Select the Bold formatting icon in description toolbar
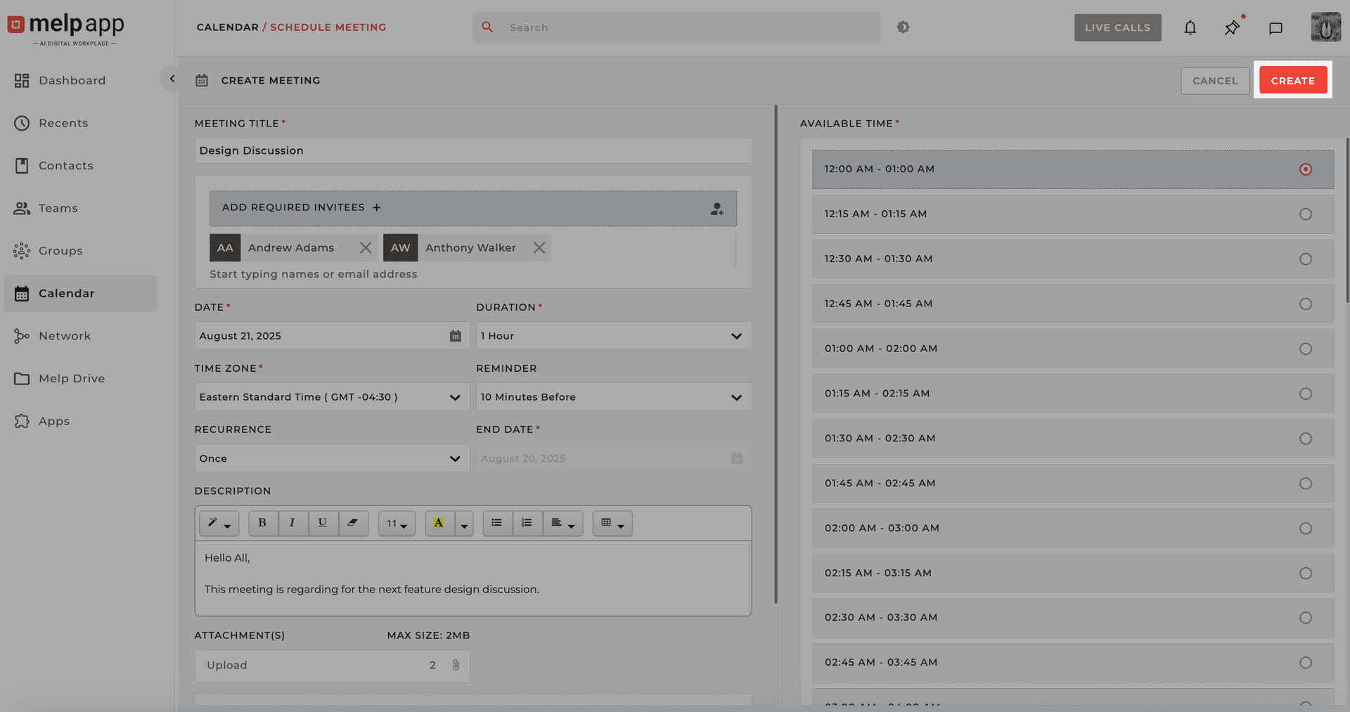 pos(263,523)
